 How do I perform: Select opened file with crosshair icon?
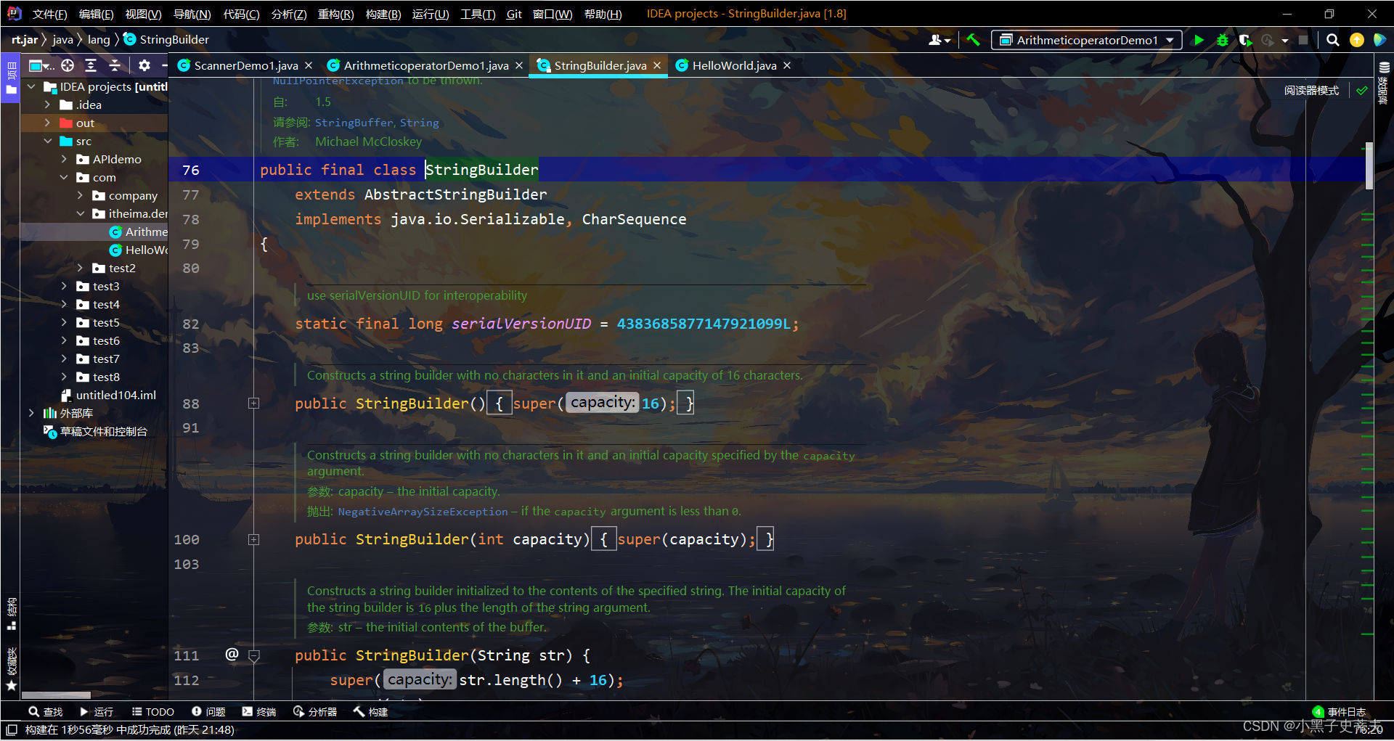[x=68, y=65]
